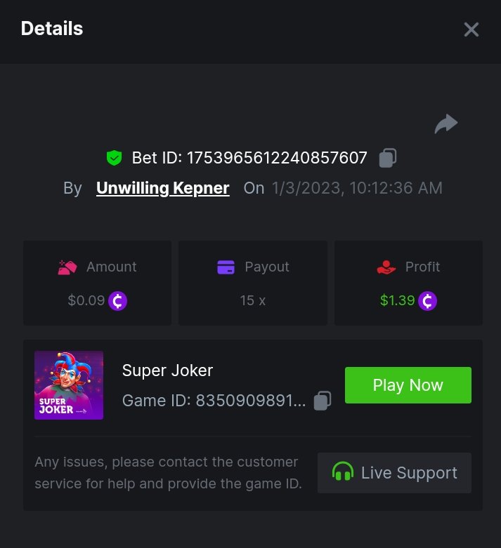Image resolution: width=501 pixels, height=548 pixels.
Task: Open Live Support chat
Action: [394, 473]
